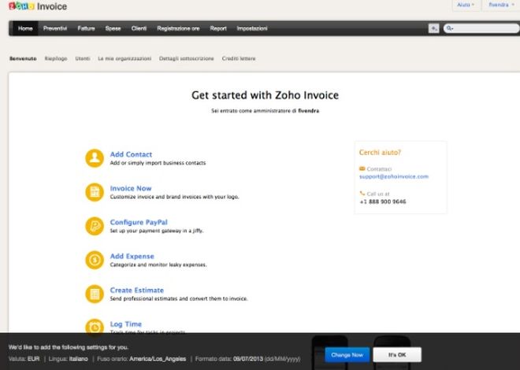Click the Configure PayPal circle icon
Image resolution: width=520 pixels, height=370 pixels.
[x=95, y=226]
